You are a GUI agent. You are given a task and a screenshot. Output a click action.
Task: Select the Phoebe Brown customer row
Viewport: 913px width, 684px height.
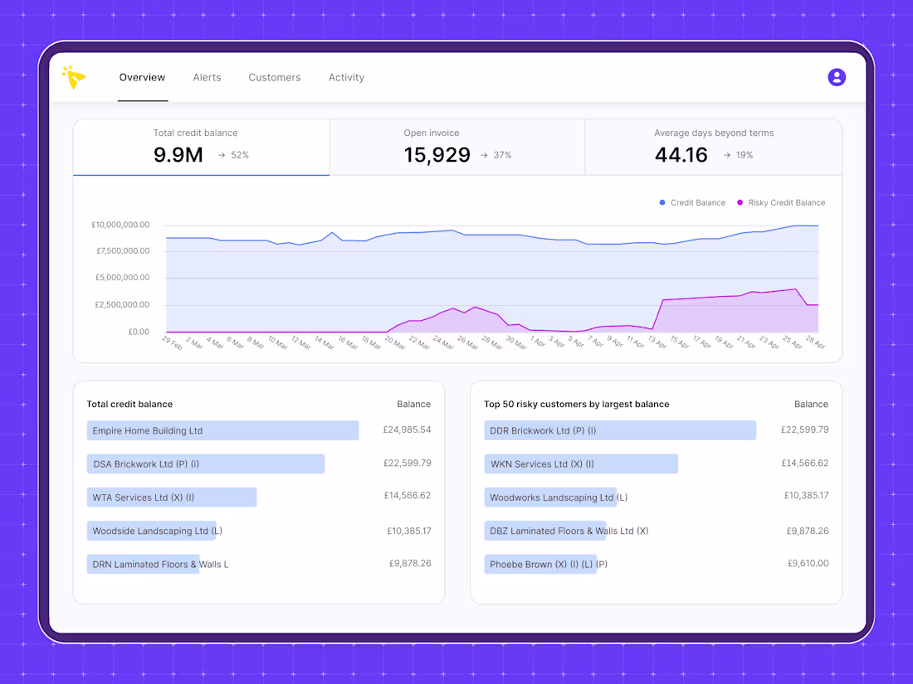click(657, 564)
